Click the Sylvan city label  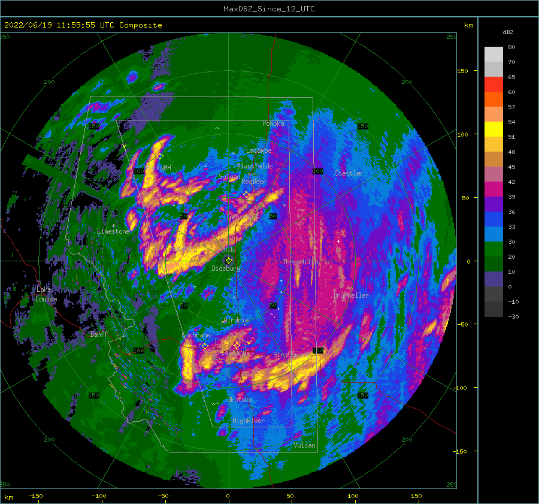(229, 177)
